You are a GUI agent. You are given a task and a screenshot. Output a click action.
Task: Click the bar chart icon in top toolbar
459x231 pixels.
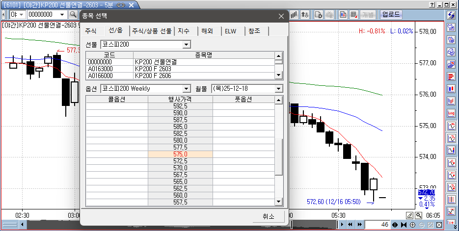point(295,14)
